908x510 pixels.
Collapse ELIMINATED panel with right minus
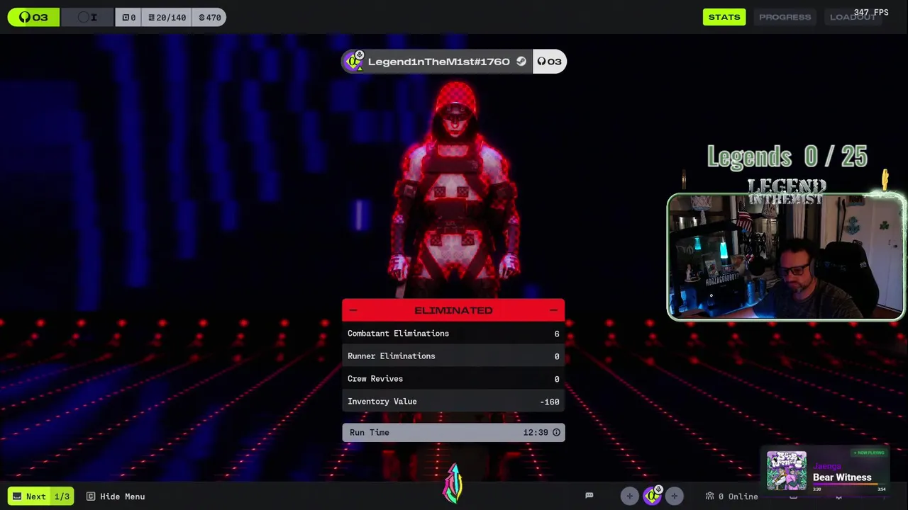tap(553, 310)
